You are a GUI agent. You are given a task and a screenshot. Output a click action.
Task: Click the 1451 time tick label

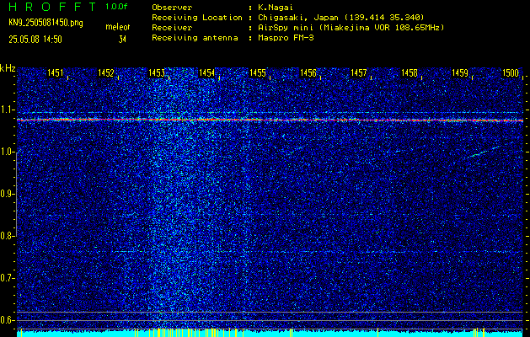[55, 72]
